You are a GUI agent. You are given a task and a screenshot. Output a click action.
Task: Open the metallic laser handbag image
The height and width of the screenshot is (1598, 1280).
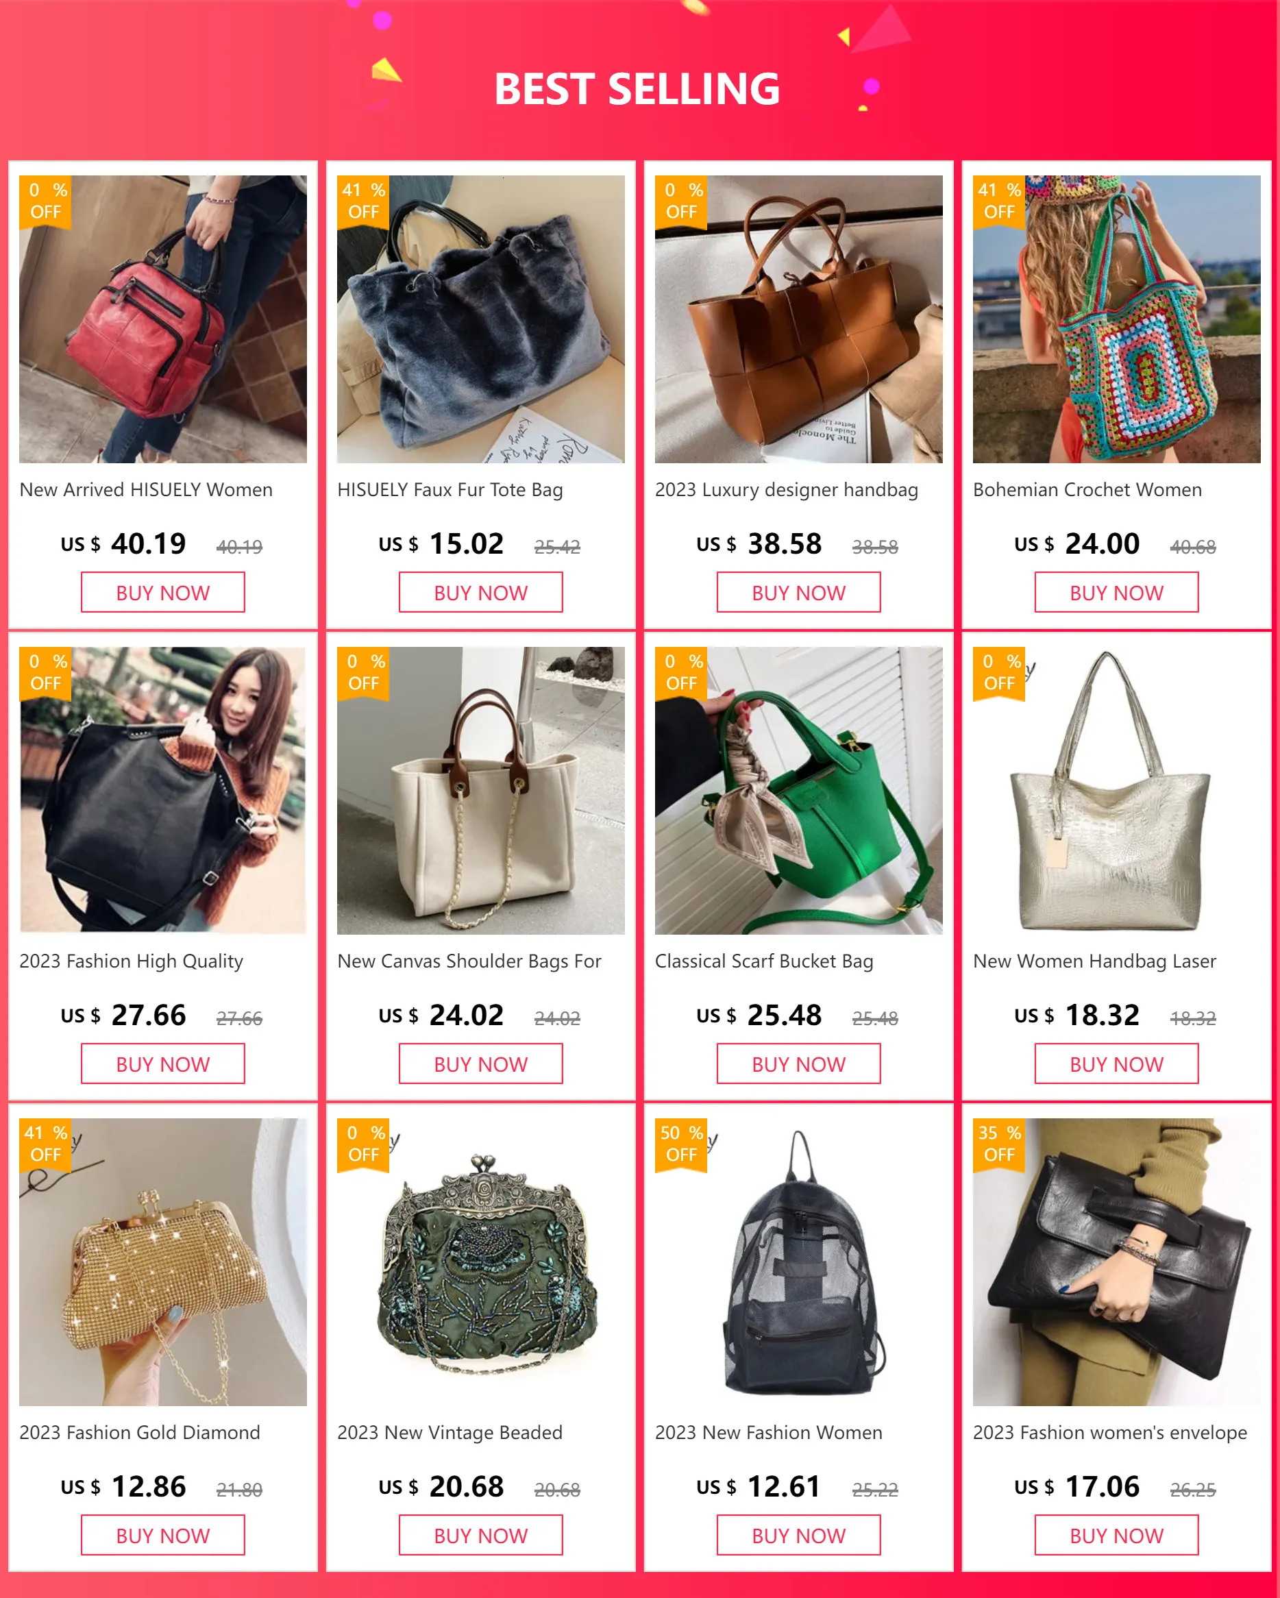coord(1117,791)
